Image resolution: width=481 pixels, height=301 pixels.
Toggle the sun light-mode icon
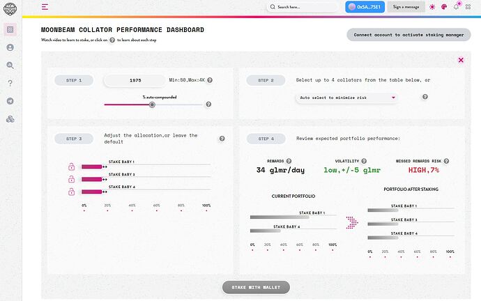click(432, 7)
